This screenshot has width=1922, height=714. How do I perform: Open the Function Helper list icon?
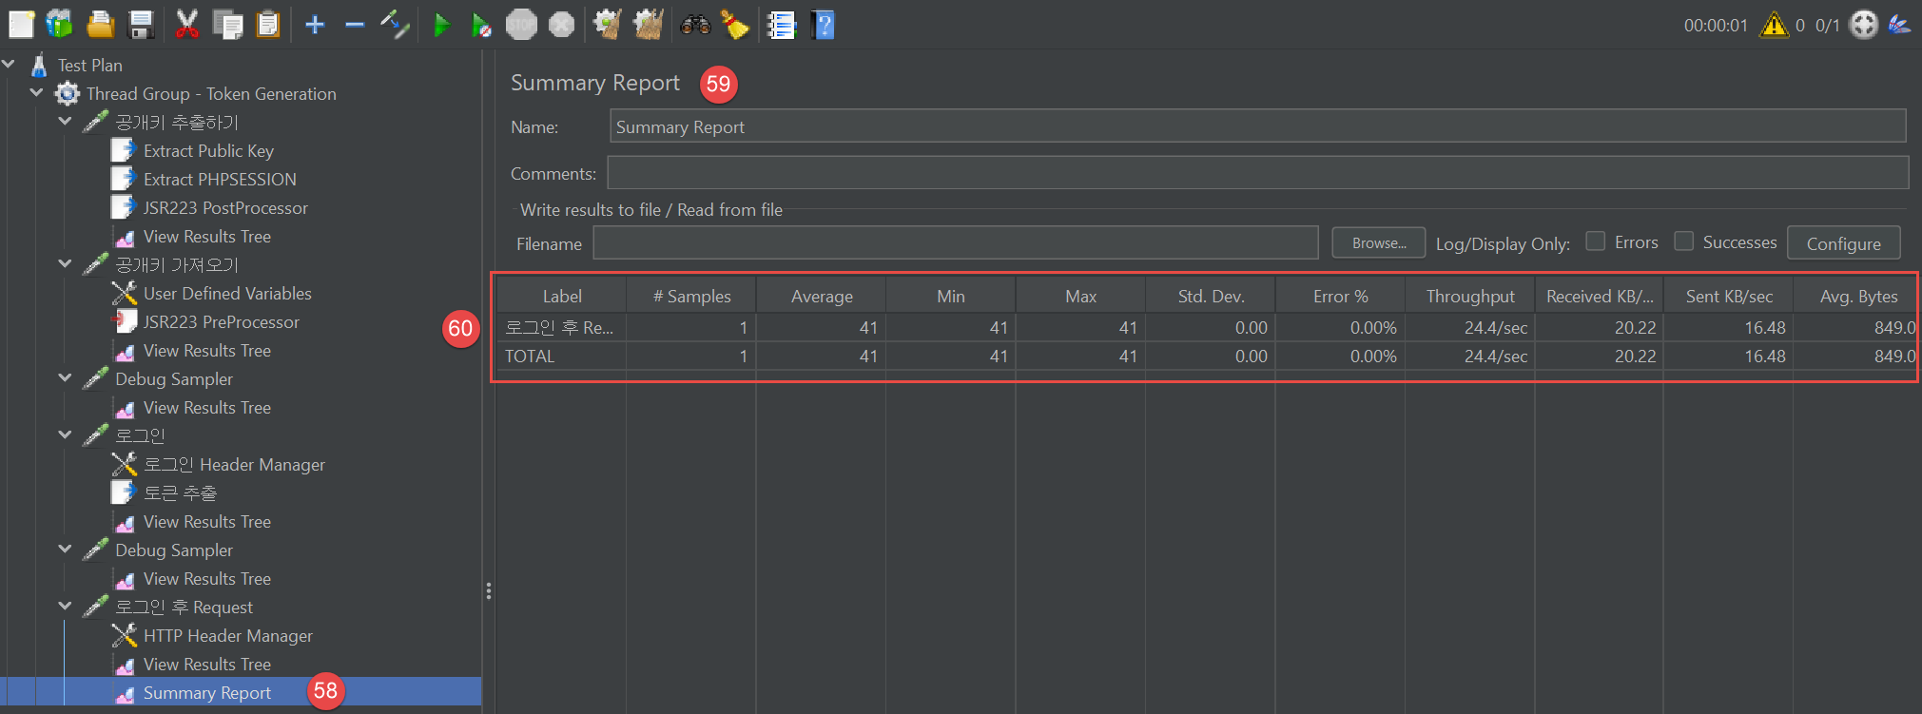[x=782, y=25]
